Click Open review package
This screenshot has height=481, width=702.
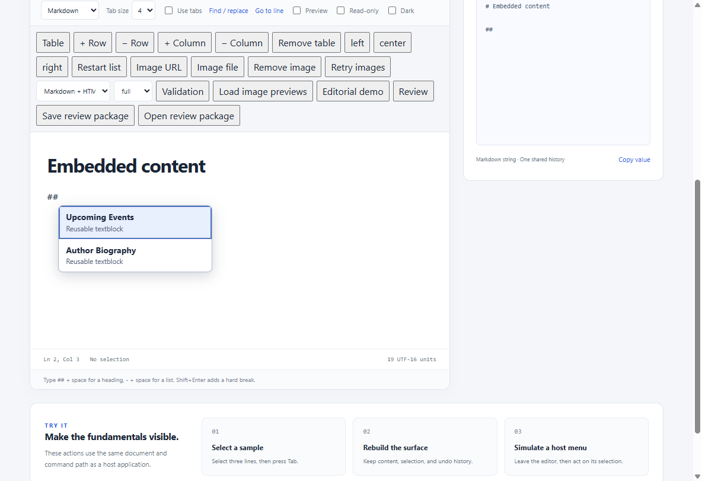[x=189, y=115]
